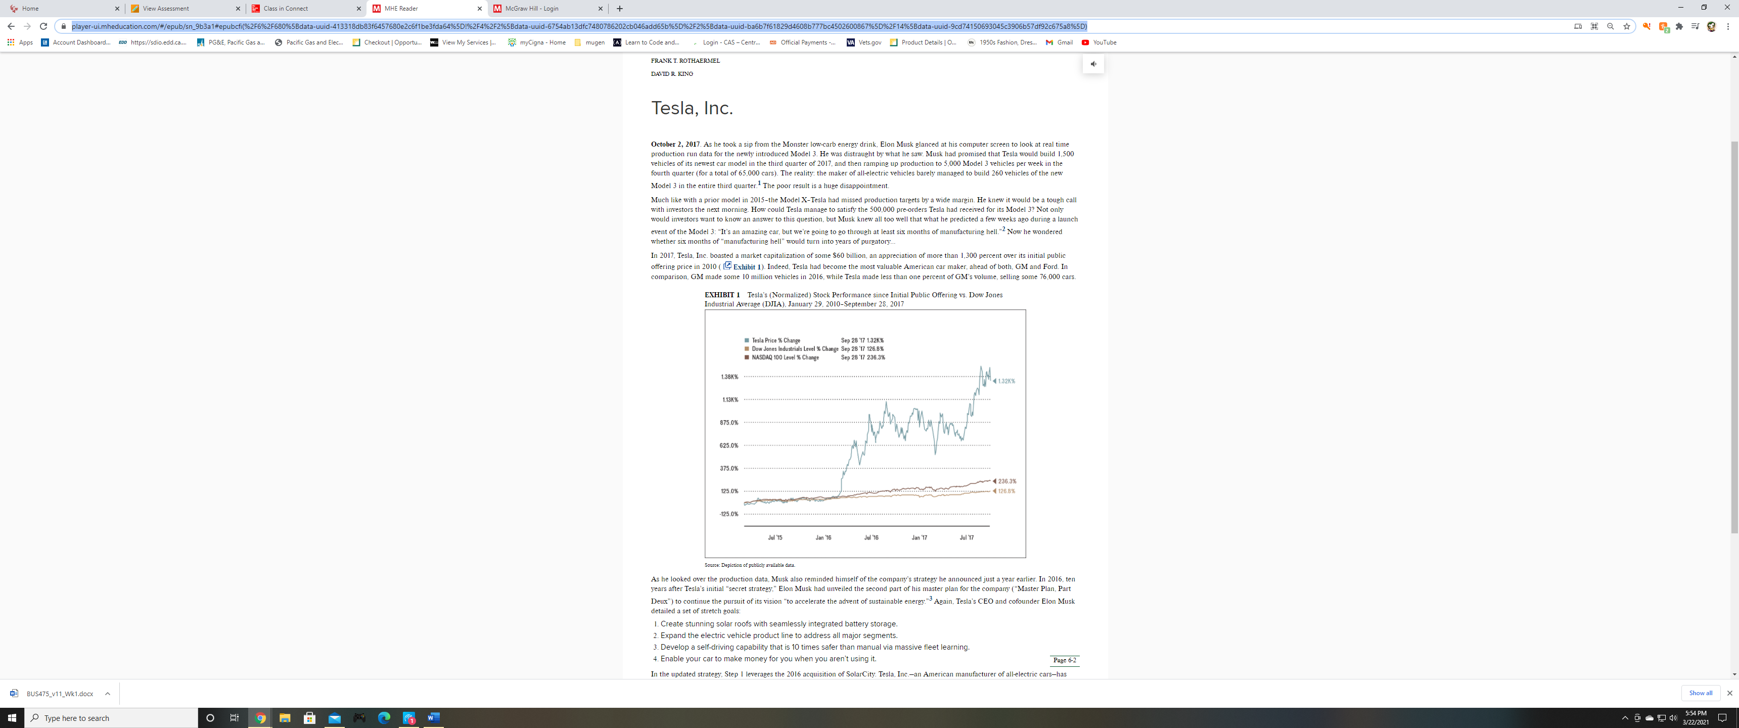
Task: Open the myCigna - Home bookmark
Action: (x=537, y=42)
